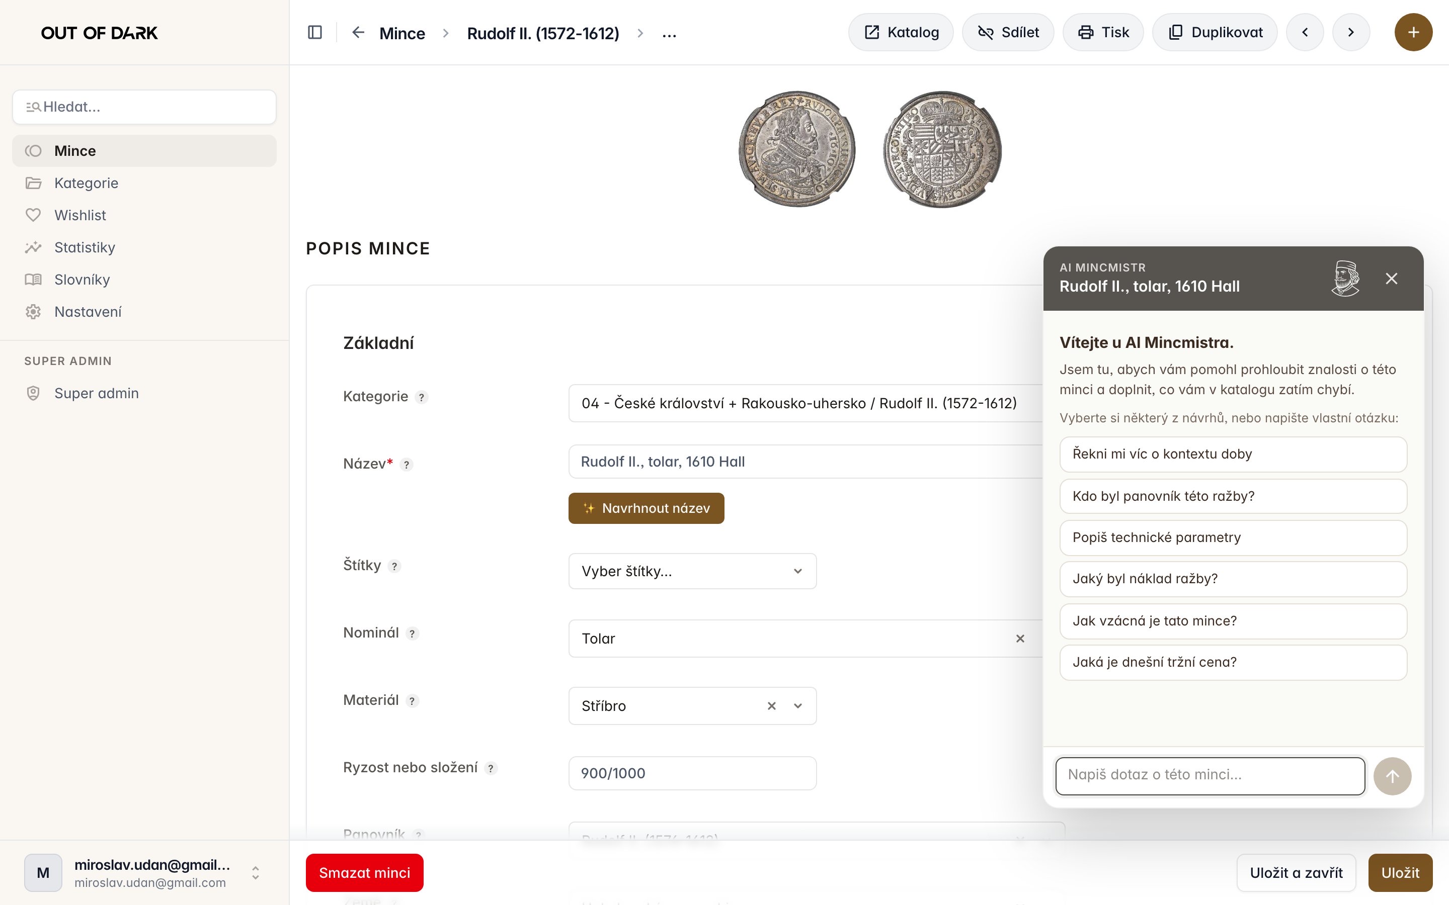Show help for the Název field
This screenshot has height=905, width=1449.
407,465
